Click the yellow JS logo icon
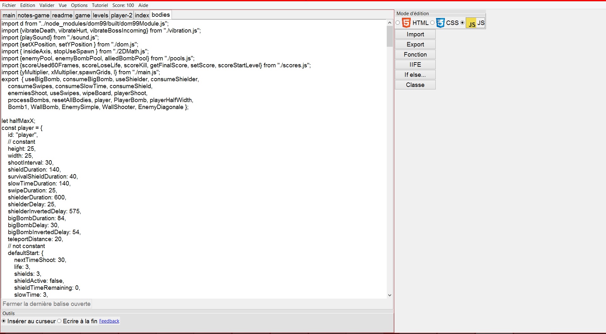 (472, 23)
